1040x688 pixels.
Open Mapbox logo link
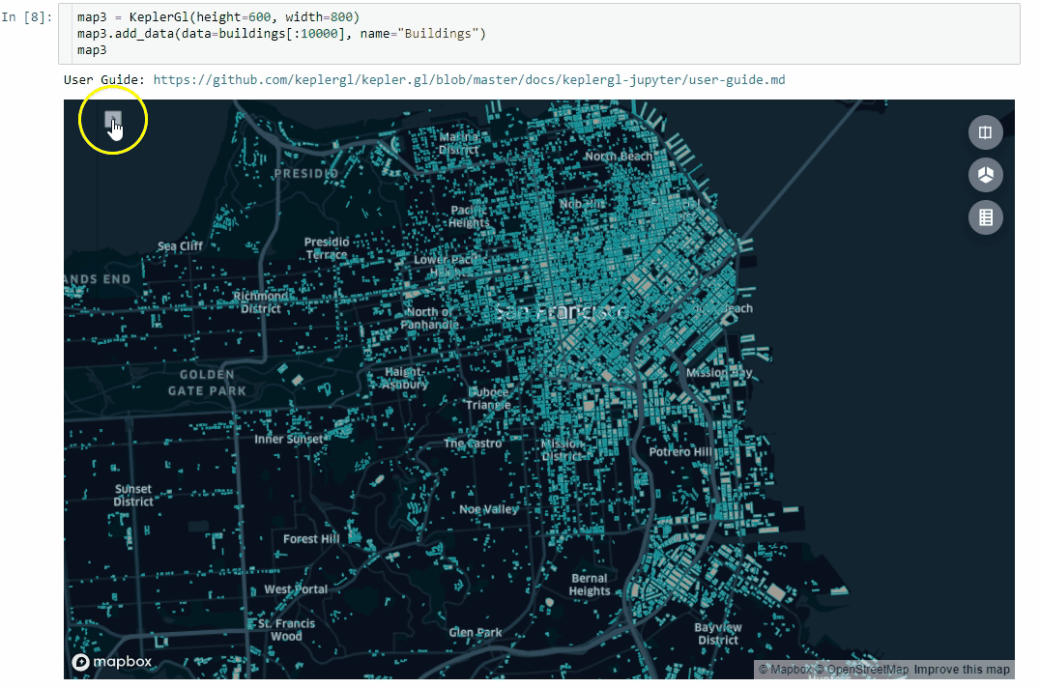coord(112,662)
